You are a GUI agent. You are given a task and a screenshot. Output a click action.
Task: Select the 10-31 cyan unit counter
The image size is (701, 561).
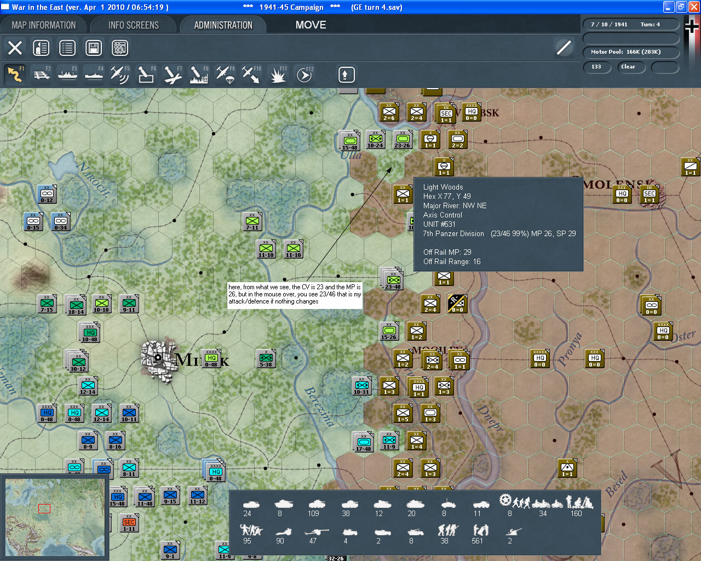(x=361, y=386)
